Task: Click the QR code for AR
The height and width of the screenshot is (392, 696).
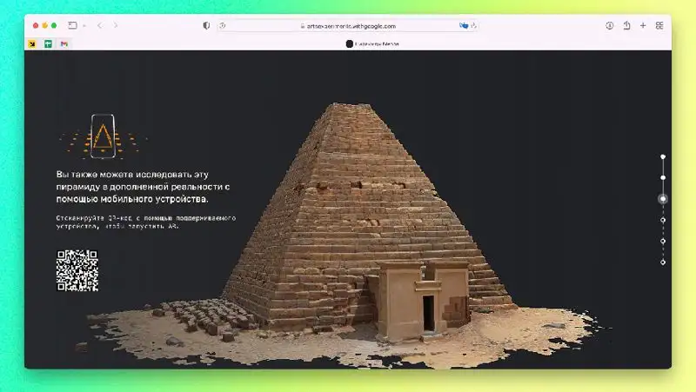Action: [77, 270]
